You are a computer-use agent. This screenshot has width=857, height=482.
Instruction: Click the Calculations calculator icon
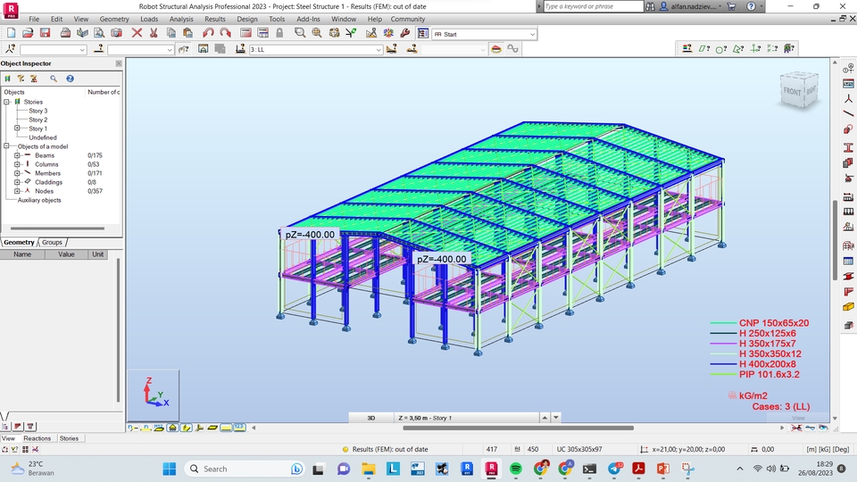click(245, 33)
